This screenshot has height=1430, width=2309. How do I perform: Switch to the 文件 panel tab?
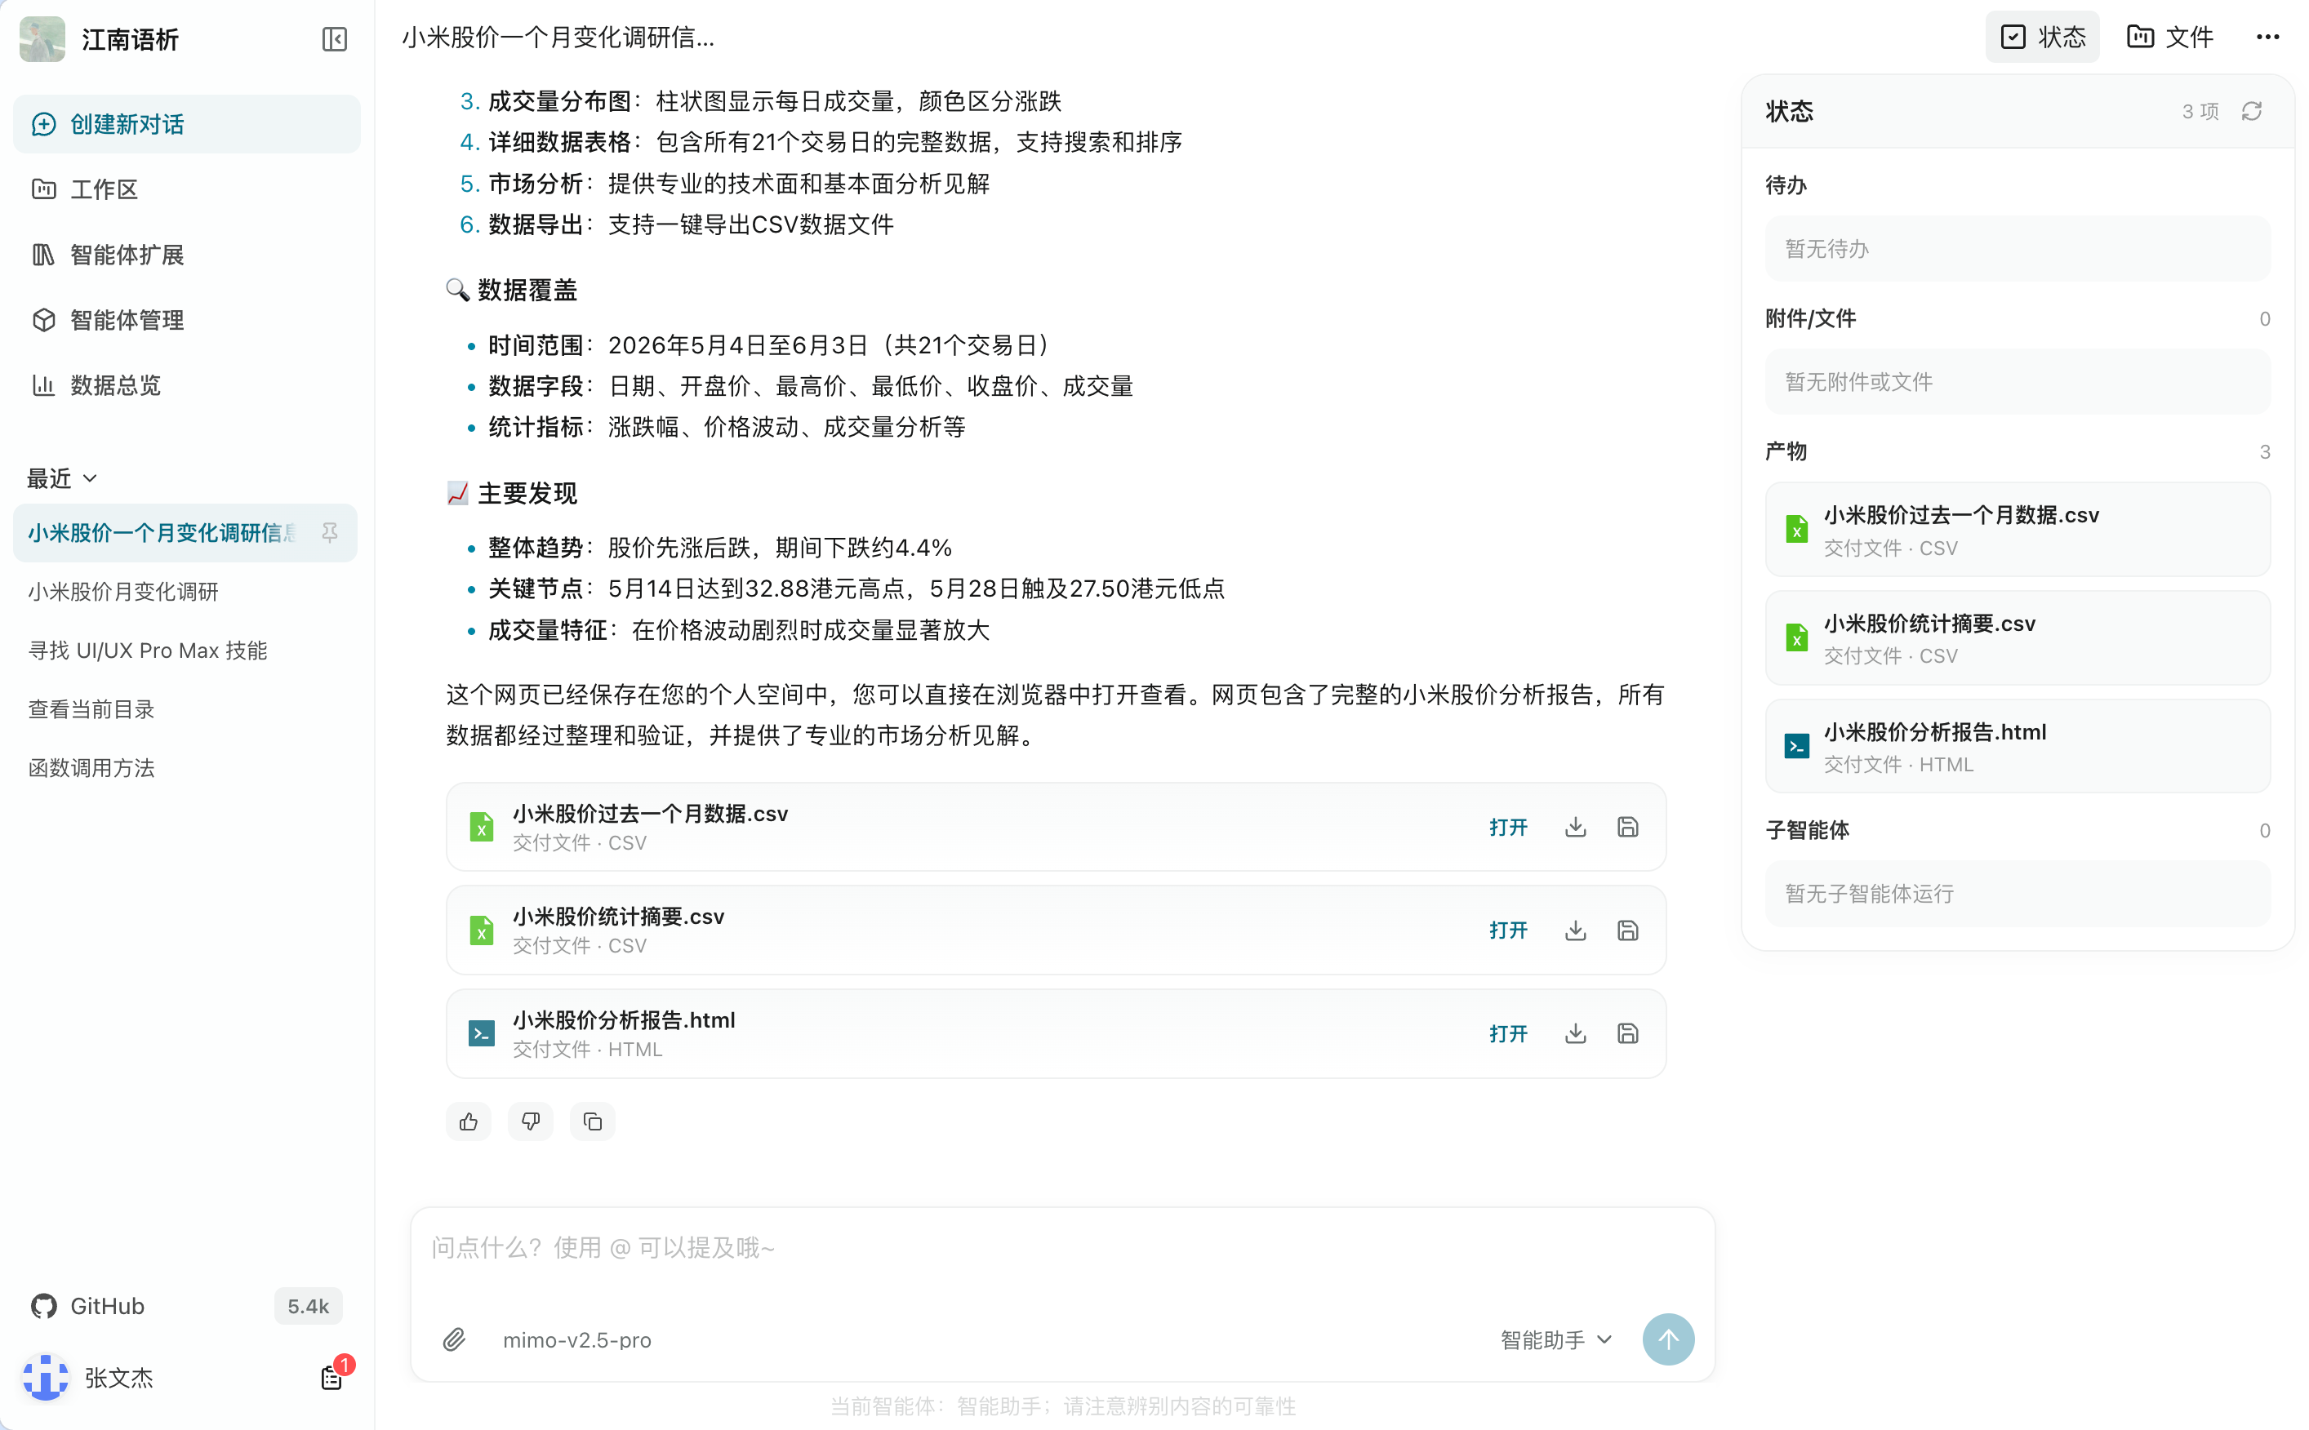click(x=2169, y=37)
